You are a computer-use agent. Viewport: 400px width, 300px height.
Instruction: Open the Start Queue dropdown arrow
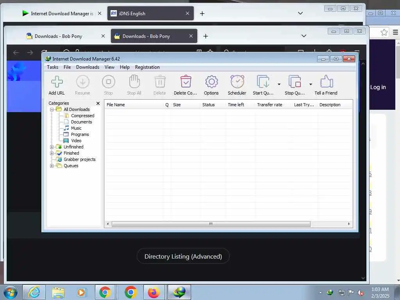(x=279, y=84)
